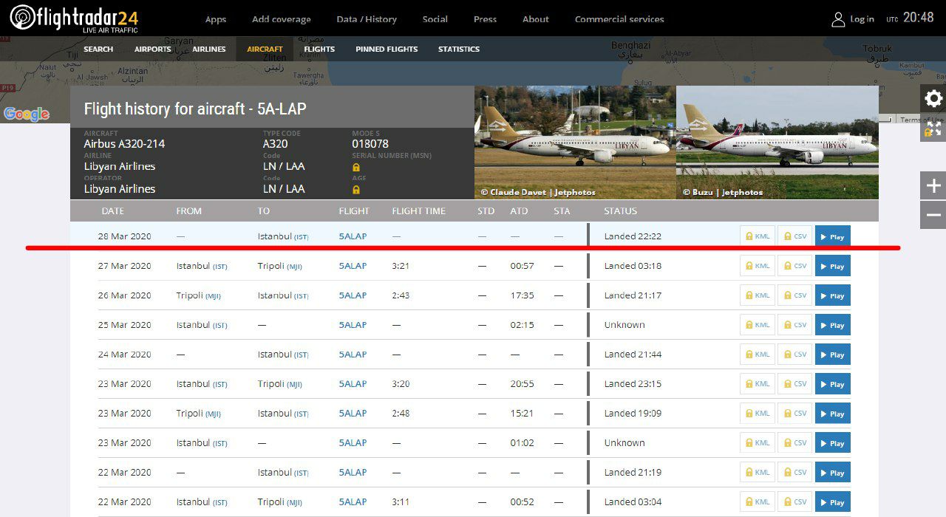Click the Google map logo

click(27, 114)
